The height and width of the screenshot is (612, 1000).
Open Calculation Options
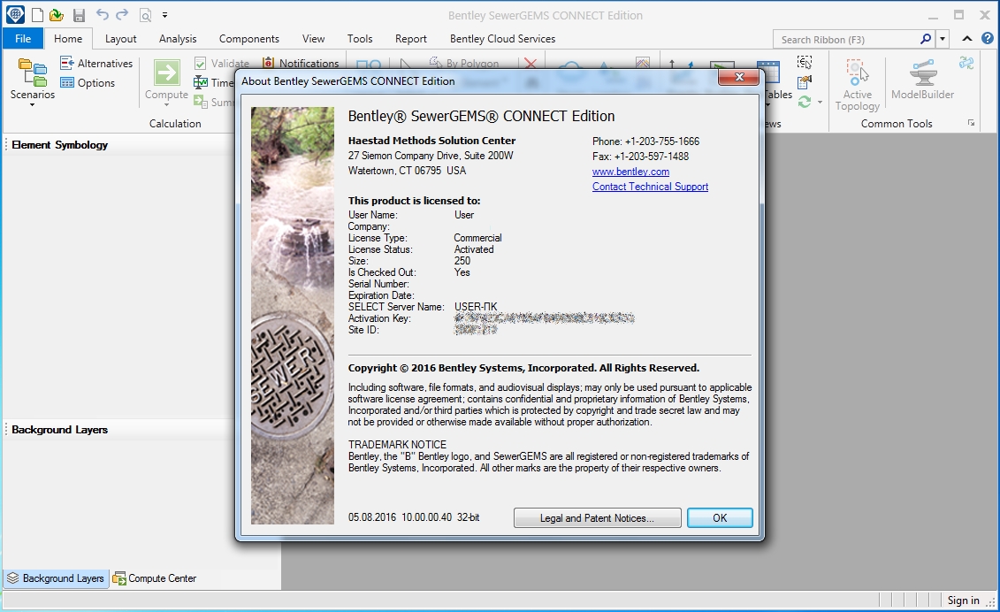(x=88, y=82)
